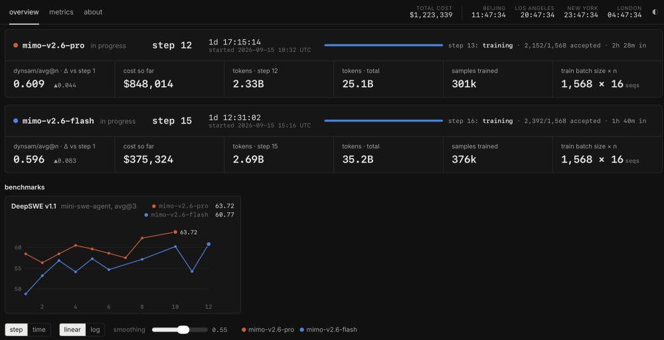Click the BEIJING 11:47:34 clock
The height and width of the screenshot is (340, 664).
pyautogui.click(x=488, y=12)
